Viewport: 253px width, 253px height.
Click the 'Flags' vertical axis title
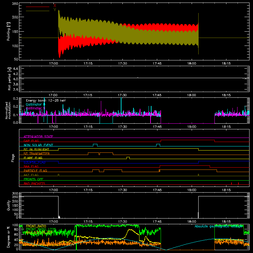[13, 158]
